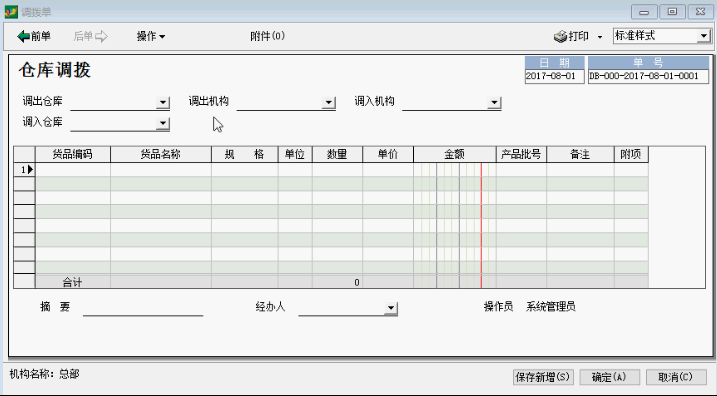The image size is (717, 396).
Task: Select the 货品编码 column header
Action: (73, 155)
